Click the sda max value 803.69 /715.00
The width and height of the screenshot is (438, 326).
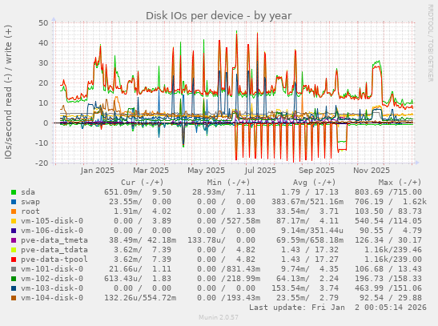coord(388,192)
